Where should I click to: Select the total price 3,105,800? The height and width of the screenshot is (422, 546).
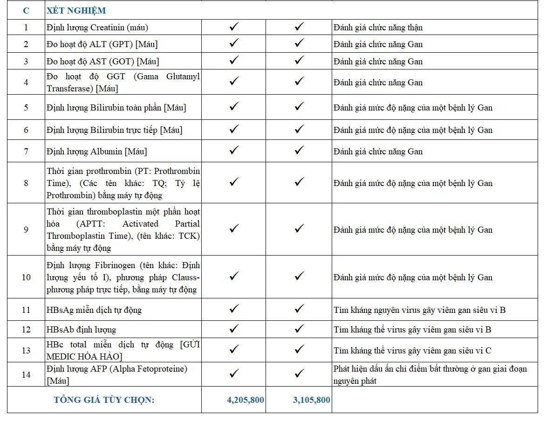tap(312, 400)
